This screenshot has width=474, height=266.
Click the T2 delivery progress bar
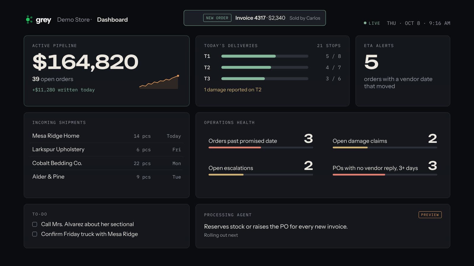point(265,67)
